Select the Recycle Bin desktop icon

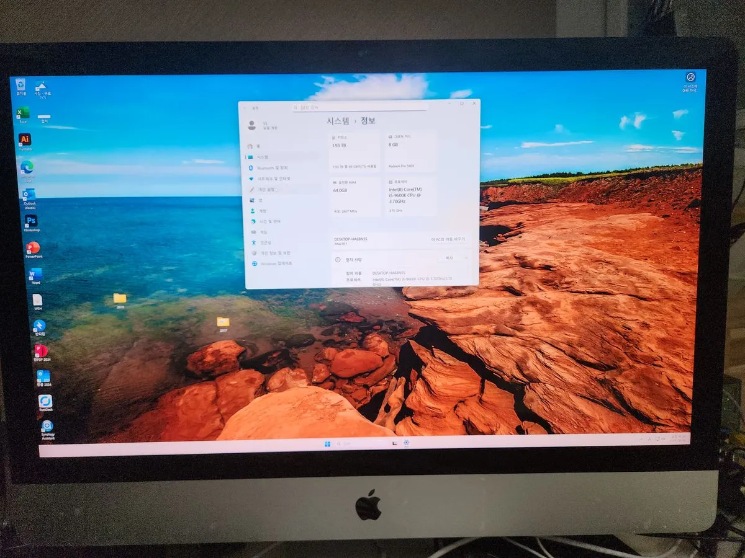(x=20, y=84)
